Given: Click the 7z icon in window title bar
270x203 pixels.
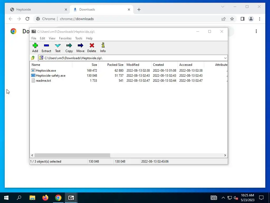Looking at the screenshot, I should tap(34, 31).
